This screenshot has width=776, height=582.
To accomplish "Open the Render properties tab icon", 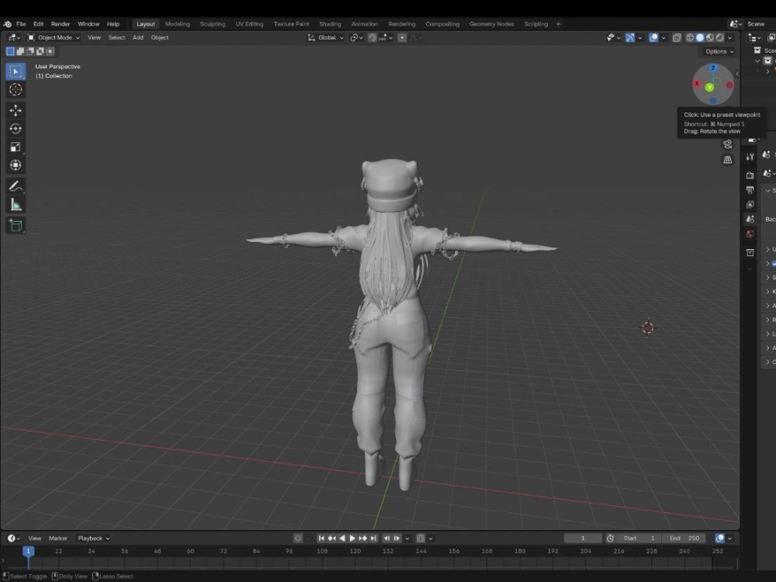I will (750, 175).
